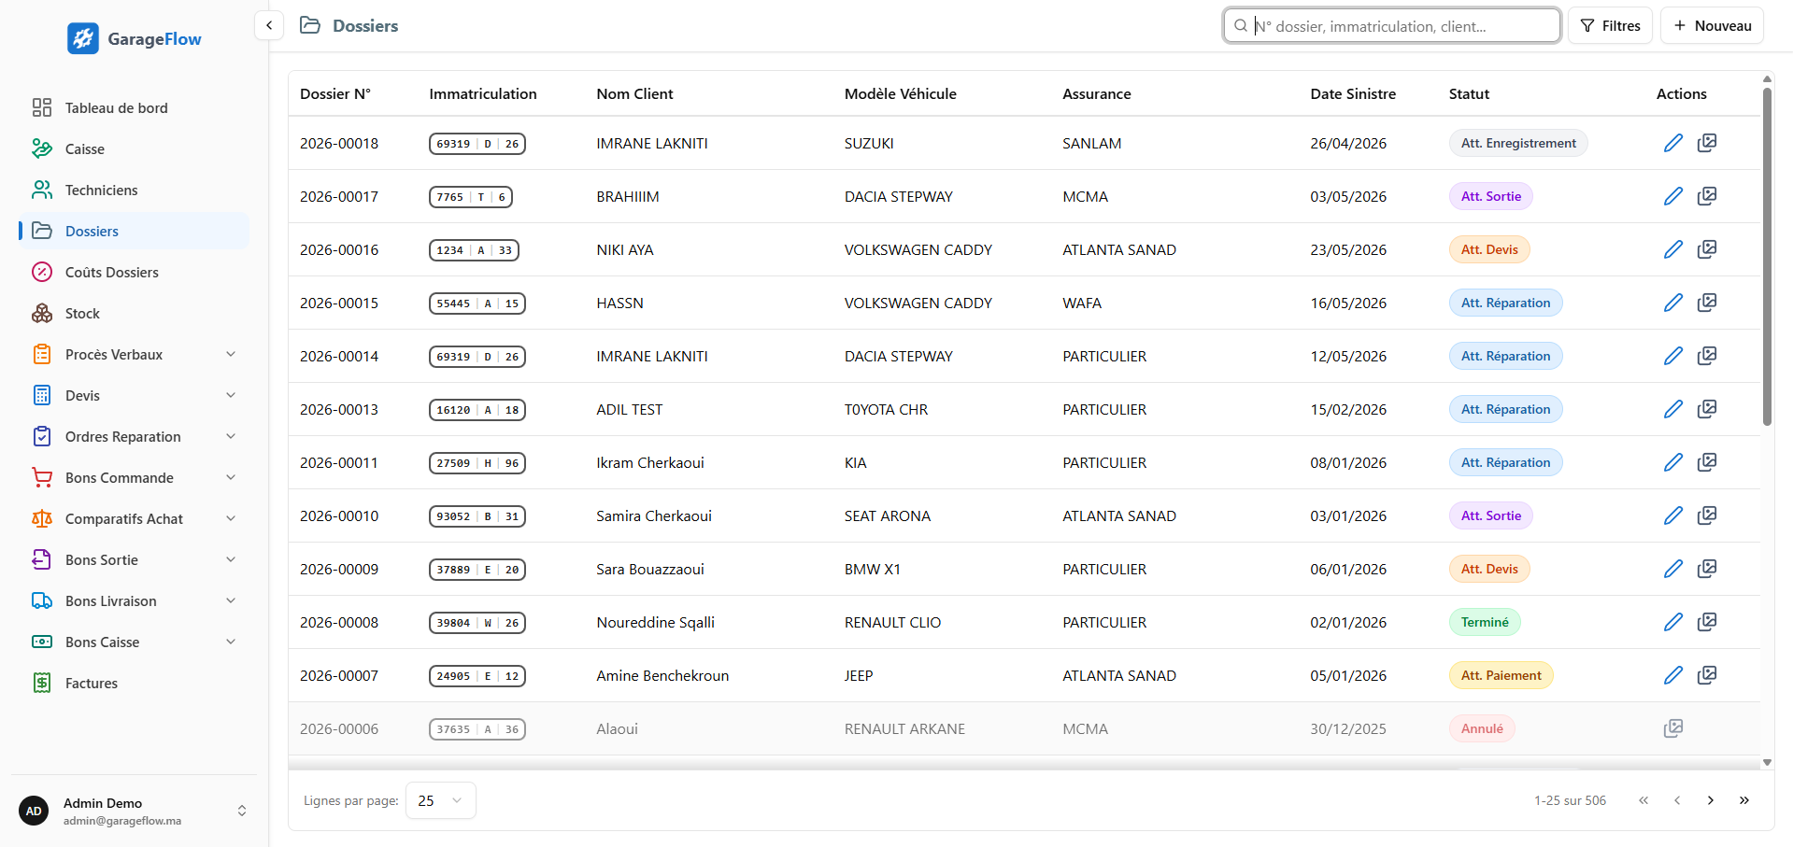Image resolution: width=1793 pixels, height=847 pixels.
Task: Click the vertical table scrollbar
Action: [1767, 257]
